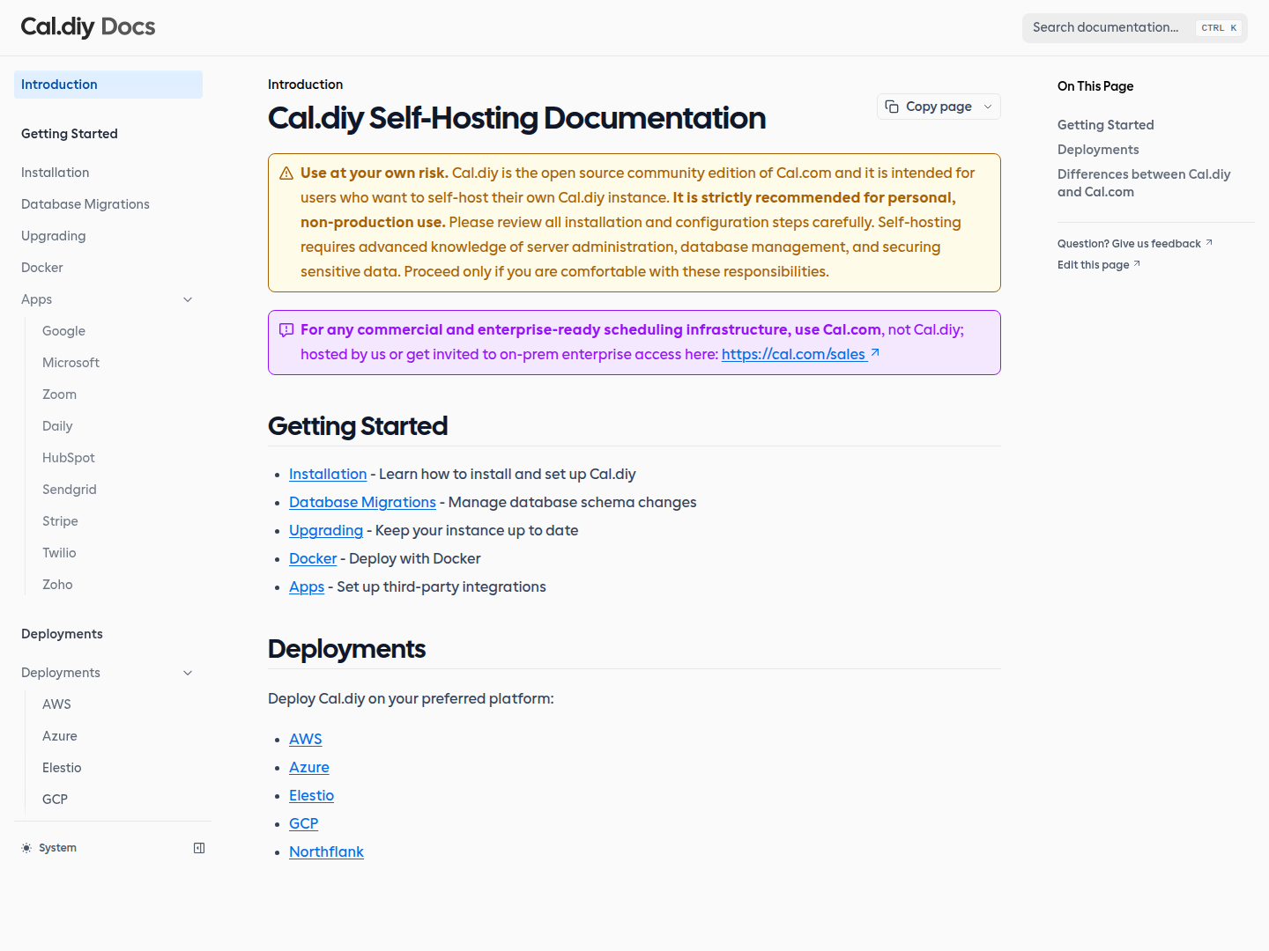This screenshot has width=1269, height=951.
Task: Click the Upgrading link in content
Action: pyautogui.click(x=326, y=530)
